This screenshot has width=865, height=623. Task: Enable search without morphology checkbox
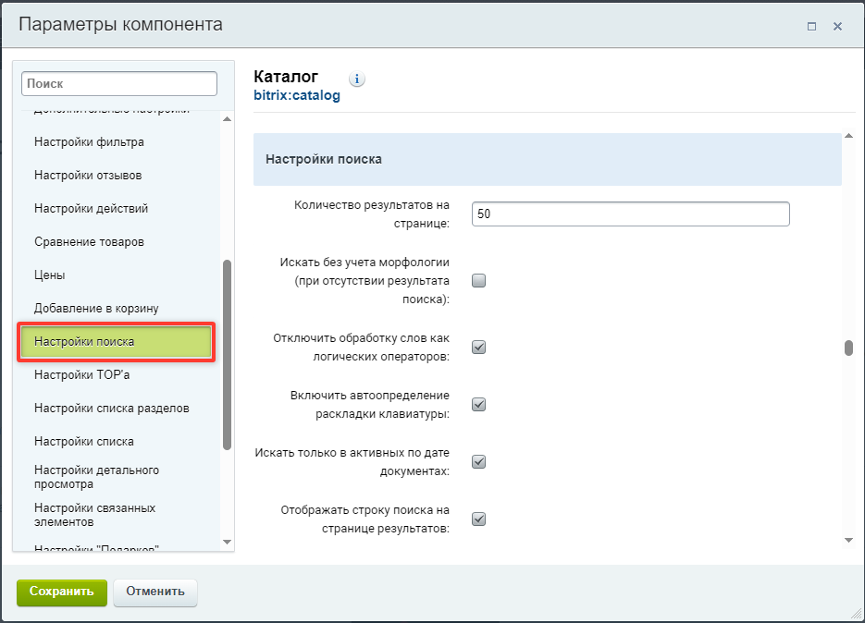(479, 281)
